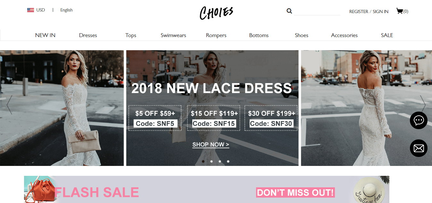Select the fourth carousel dot
This screenshot has width=432, height=203.
tap(228, 161)
